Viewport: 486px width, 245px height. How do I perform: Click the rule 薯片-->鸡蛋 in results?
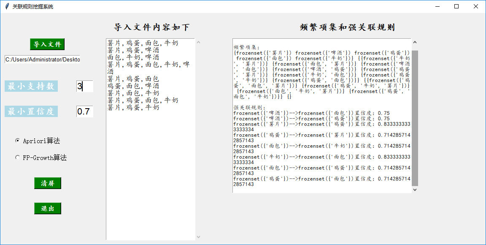coord(322,127)
